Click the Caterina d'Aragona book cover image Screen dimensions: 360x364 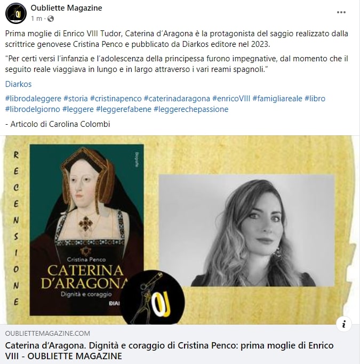86,230
